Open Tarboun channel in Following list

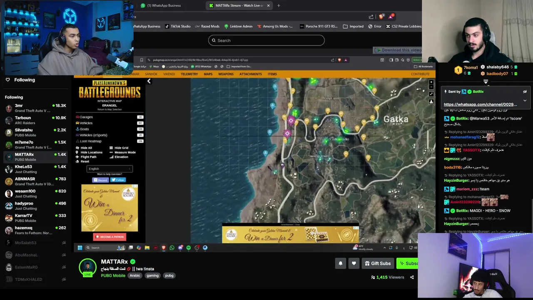(35, 120)
